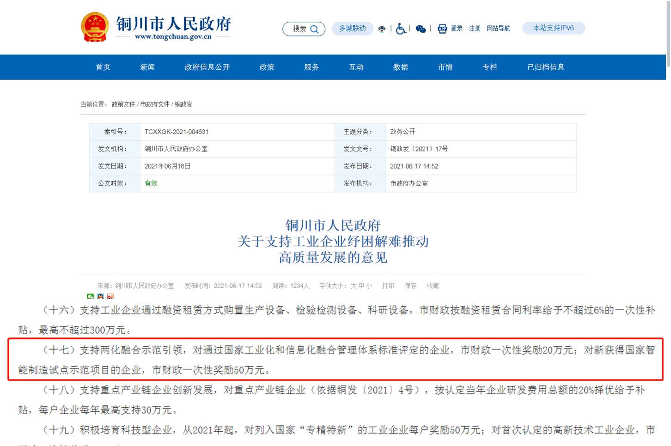Click the index number TCXXGK-2021-004631
671x446 pixels.
click(177, 132)
